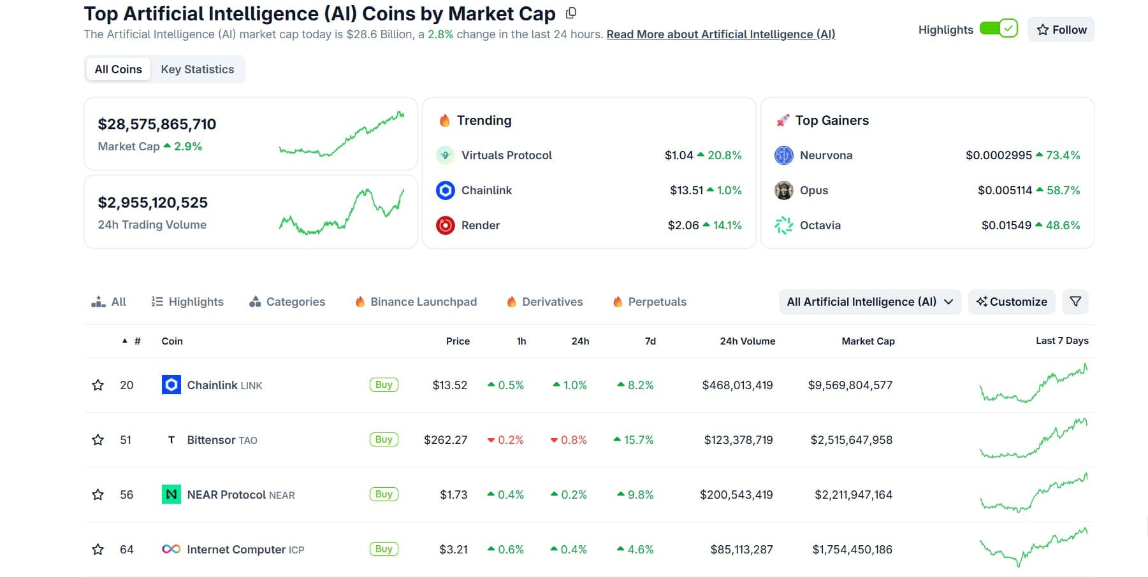Toggle the Highlights switch off
The height and width of the screenshot is (577, 1148).
point(998,29)
